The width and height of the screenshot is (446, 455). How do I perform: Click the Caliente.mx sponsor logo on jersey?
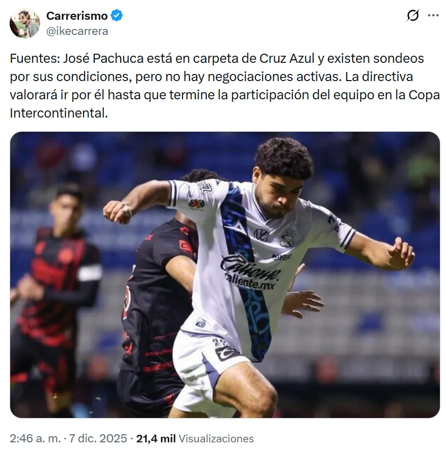tap(250, 273)
